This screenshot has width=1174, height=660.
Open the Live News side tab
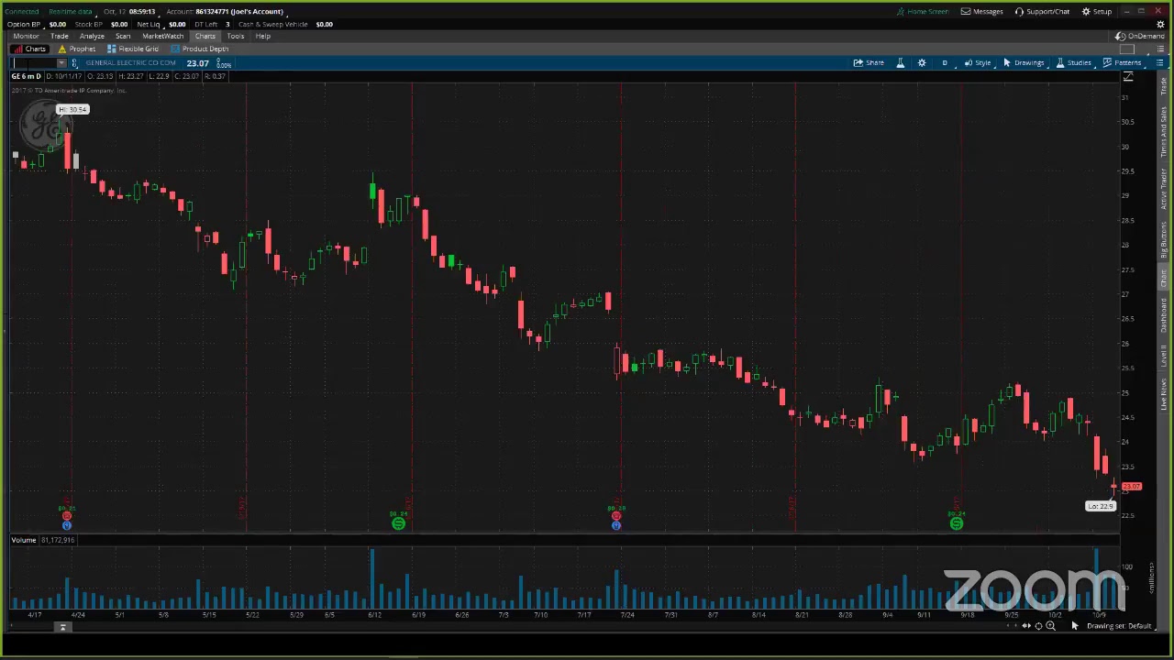point(1164,393)
